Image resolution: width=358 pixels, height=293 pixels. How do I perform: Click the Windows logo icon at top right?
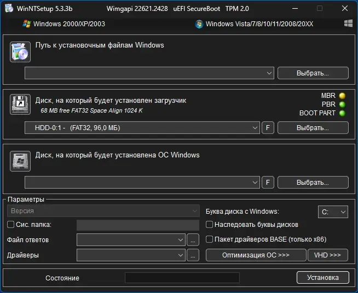[348, 24]
